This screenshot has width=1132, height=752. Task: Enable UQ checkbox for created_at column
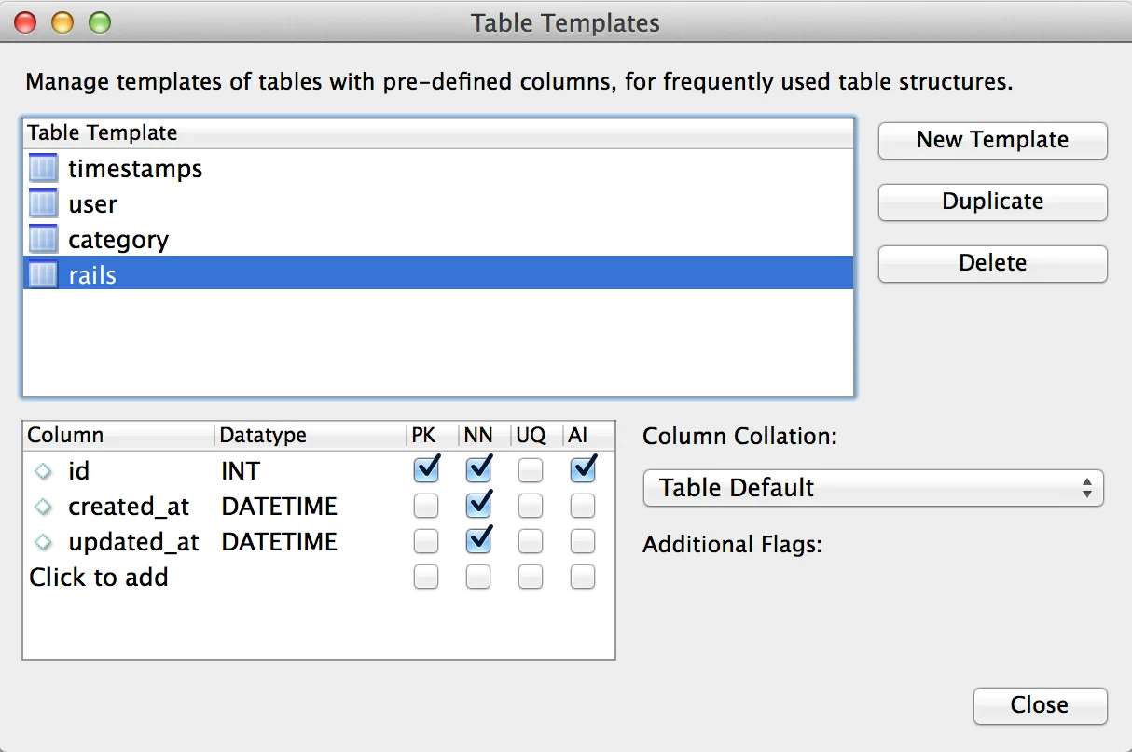pyautogui.click(x=531, y=507)
